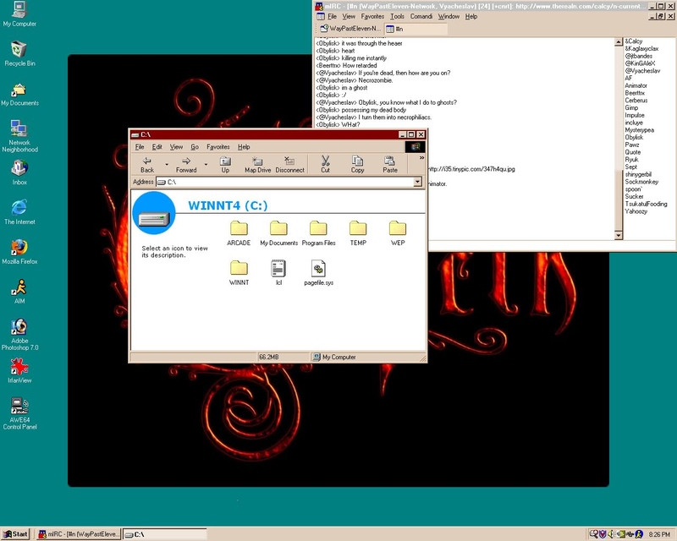This screenshot has width=677, height=541.
Task: Open the tinypic.com image link in chat
Action: [x=471, y=169]
